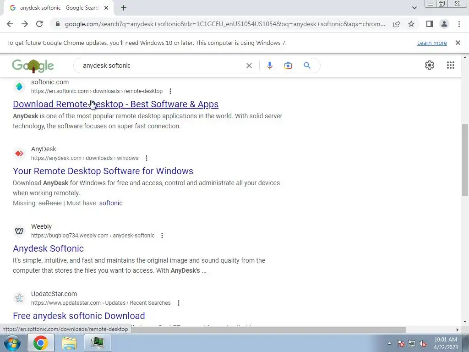
Task: Go forward to the next page
Action: point(25,24)
